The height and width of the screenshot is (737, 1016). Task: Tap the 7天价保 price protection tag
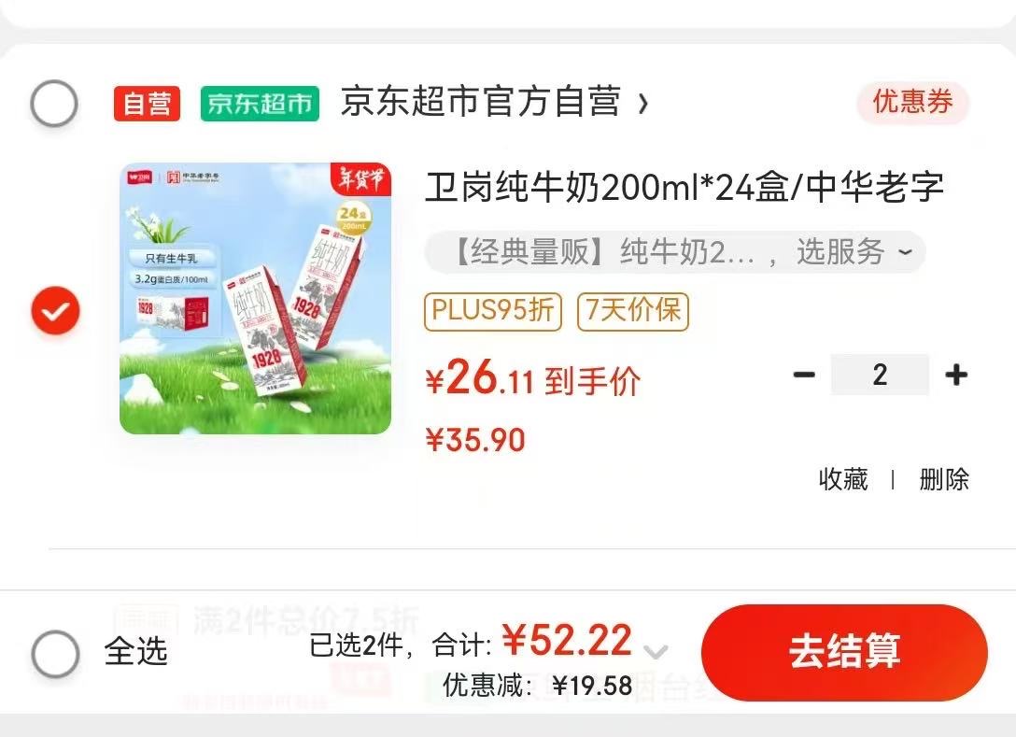[x=633, y=311]
